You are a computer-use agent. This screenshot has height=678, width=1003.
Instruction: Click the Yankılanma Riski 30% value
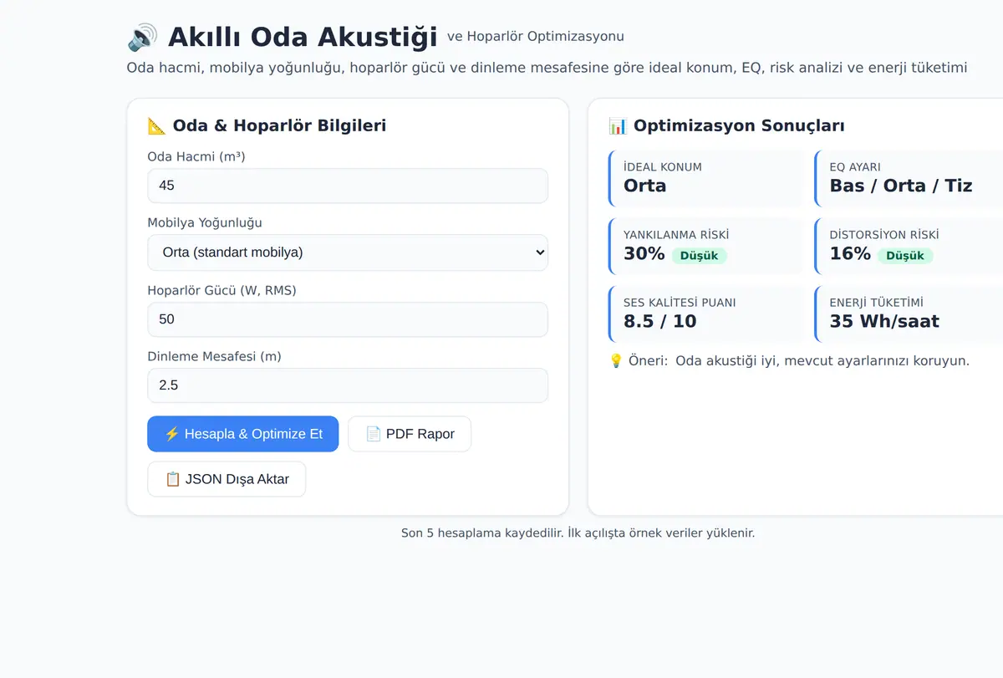tap(644, 253)
